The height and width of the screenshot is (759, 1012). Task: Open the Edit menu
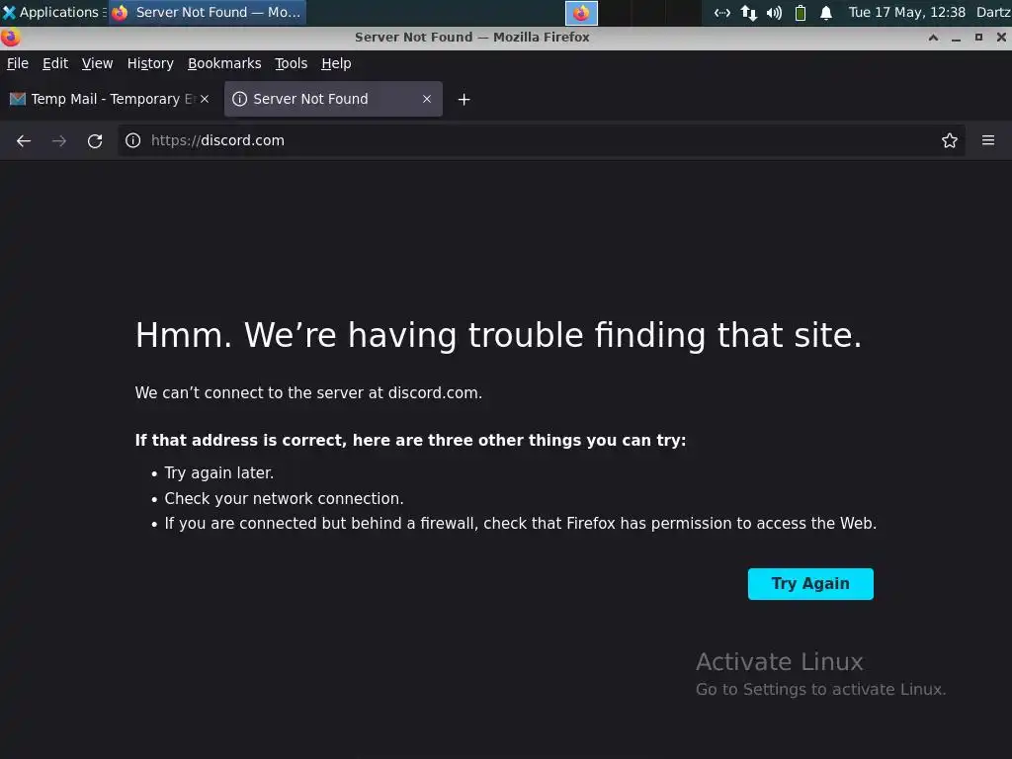[x=55, y=63]
